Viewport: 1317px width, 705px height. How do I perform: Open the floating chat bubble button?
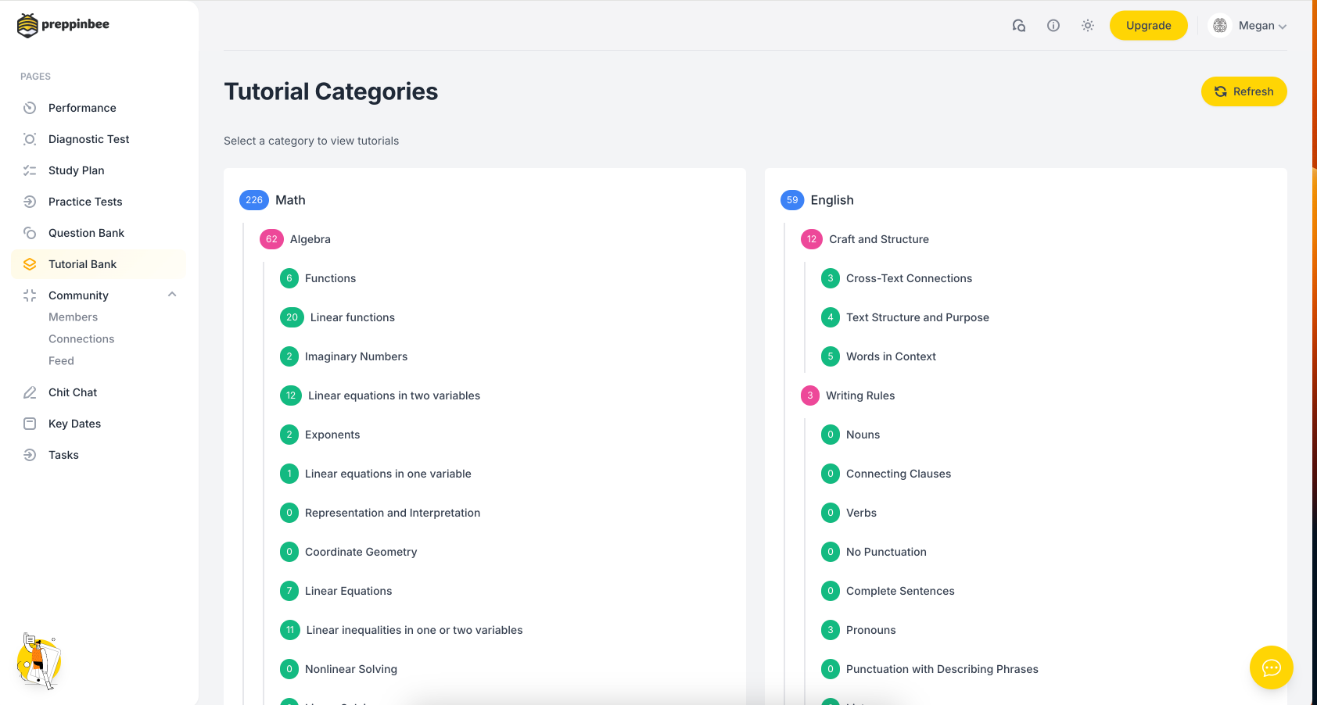point(1271,667)
